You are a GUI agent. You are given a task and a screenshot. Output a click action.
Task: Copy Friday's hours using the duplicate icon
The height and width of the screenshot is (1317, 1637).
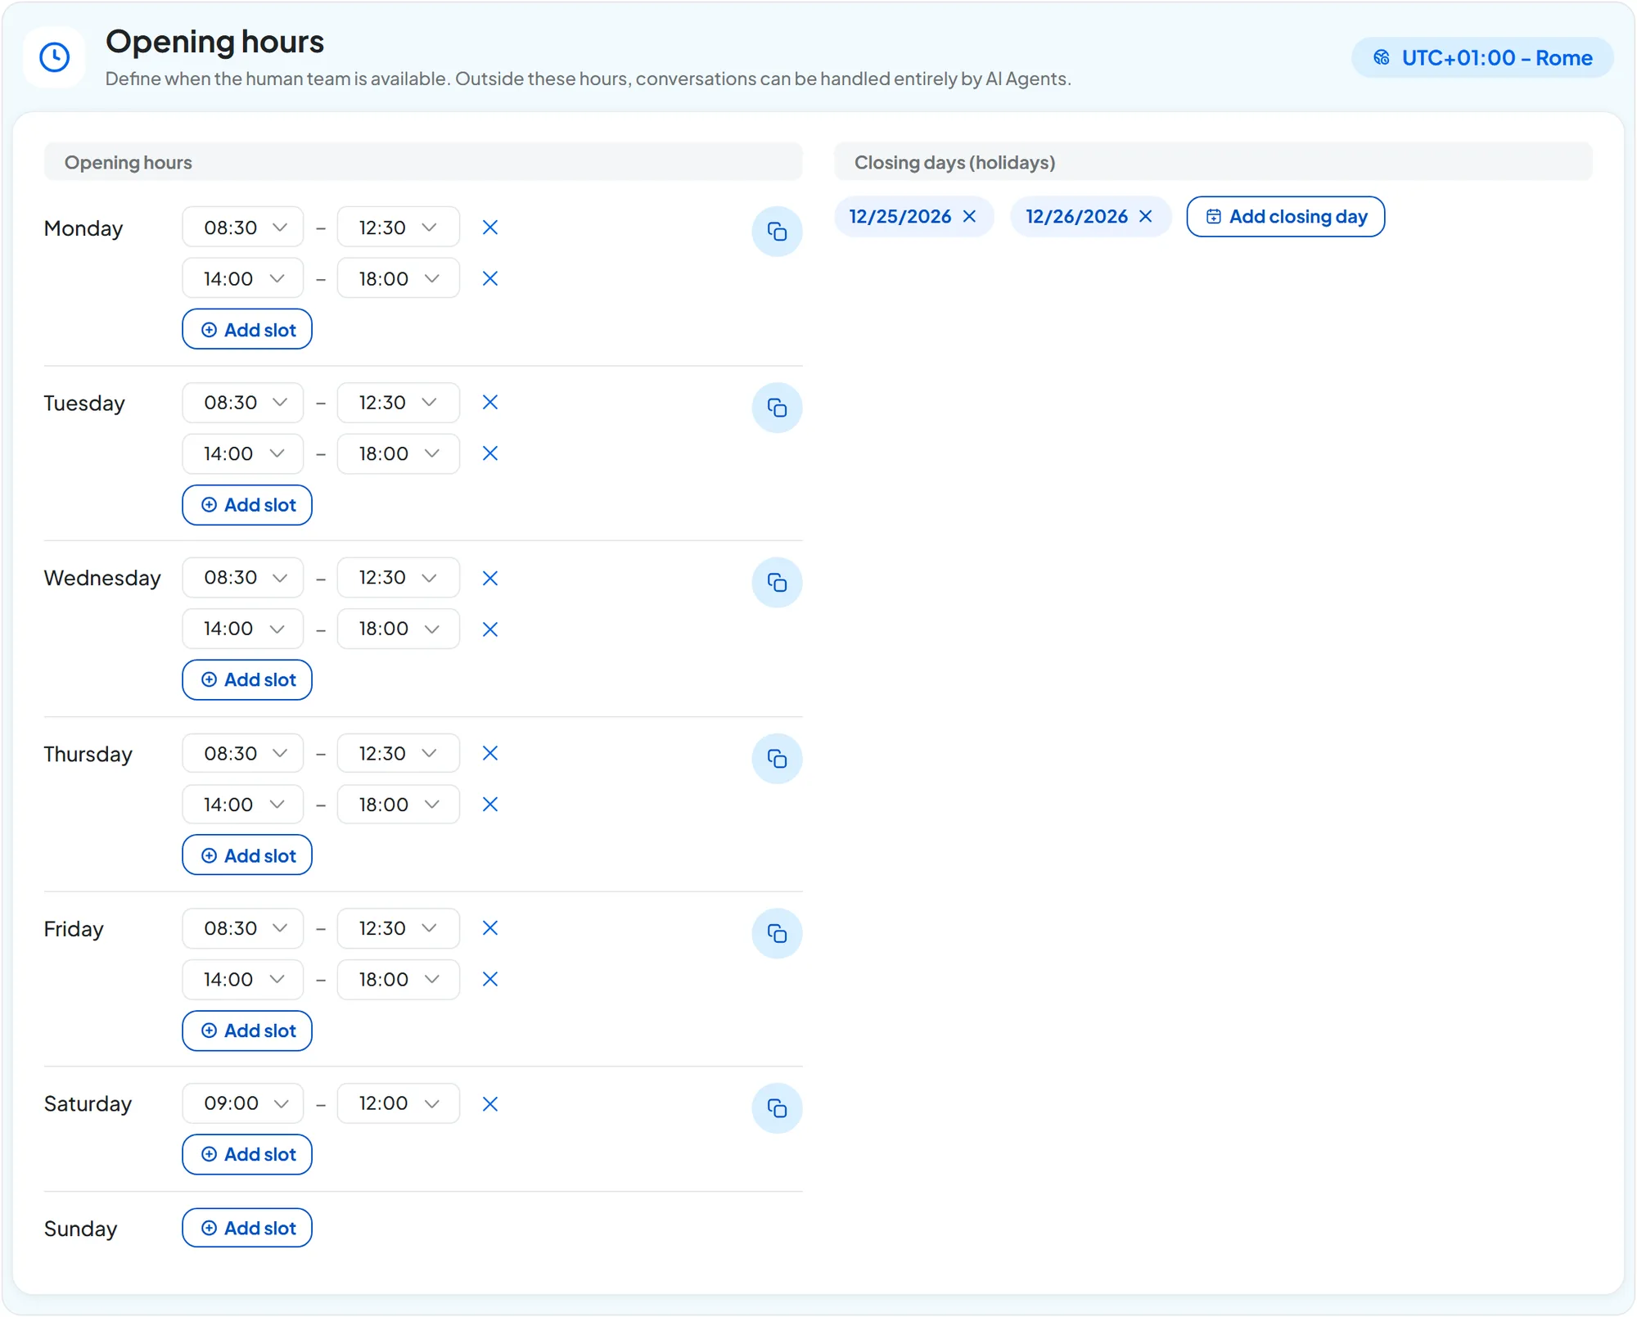[x=777, y=934]
